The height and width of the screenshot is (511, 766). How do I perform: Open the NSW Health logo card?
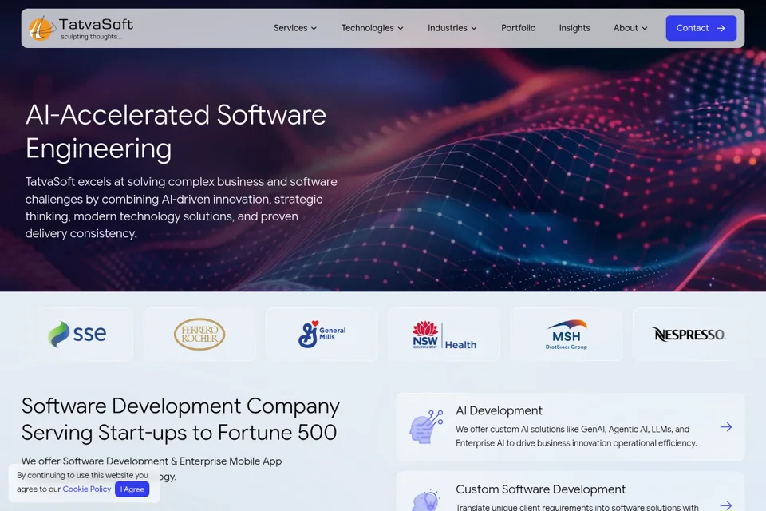pos(444,334)
